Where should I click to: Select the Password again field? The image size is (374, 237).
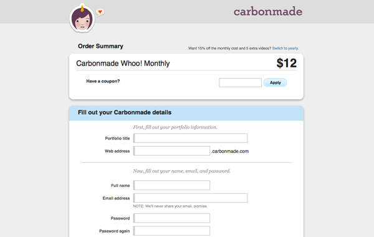click(x=172, y=231)
